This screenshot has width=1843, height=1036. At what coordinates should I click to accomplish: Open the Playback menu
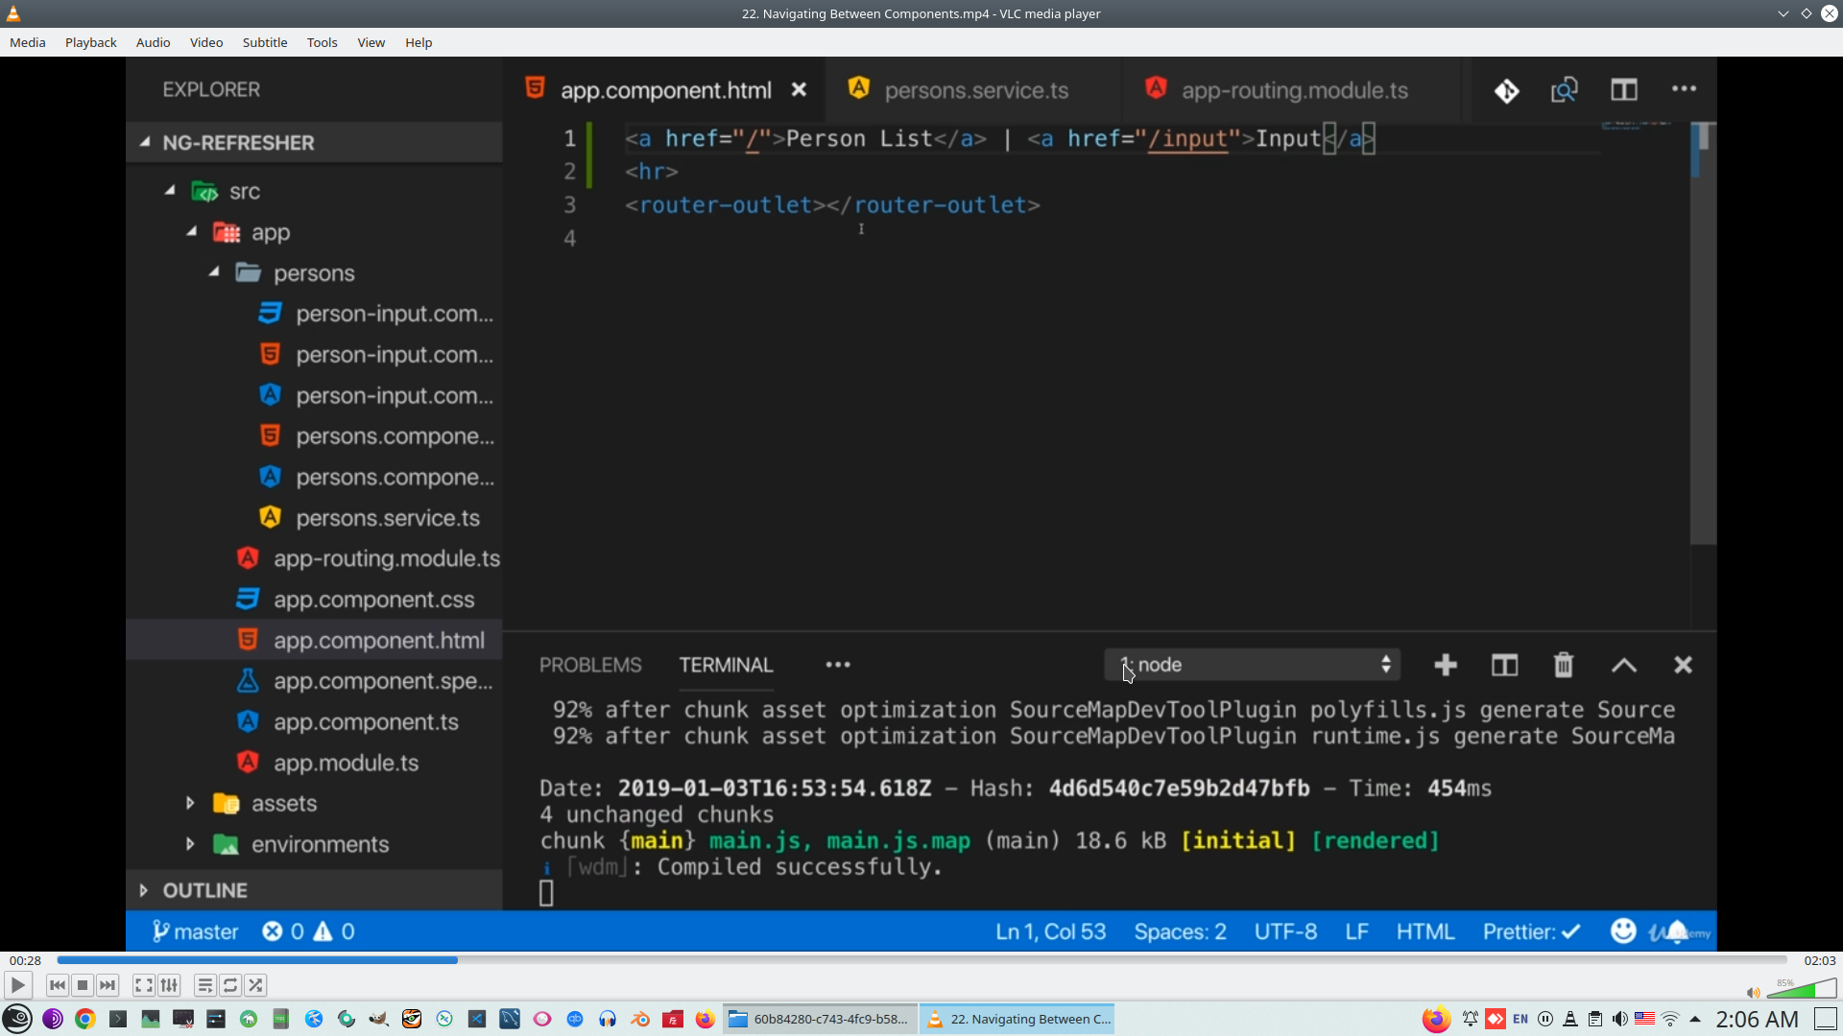point(90,42)
